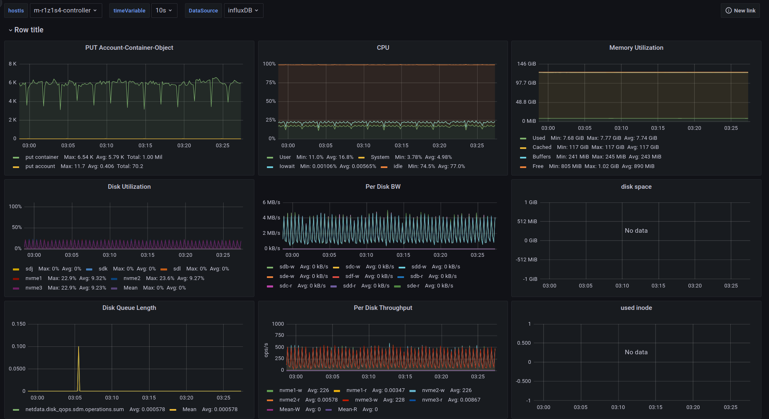Toggle the put container legend series

tap(42, 157)
